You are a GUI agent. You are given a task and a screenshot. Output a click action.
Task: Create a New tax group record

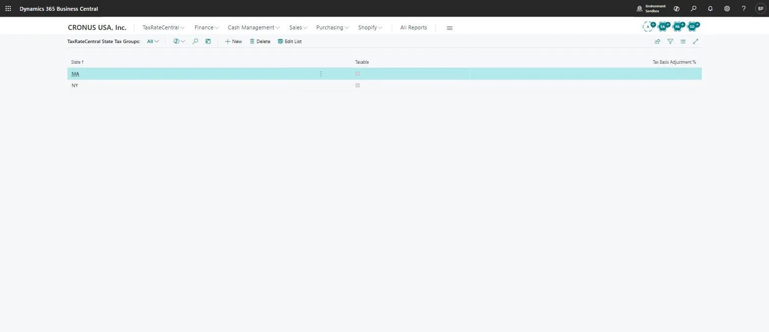pos(233,42)
